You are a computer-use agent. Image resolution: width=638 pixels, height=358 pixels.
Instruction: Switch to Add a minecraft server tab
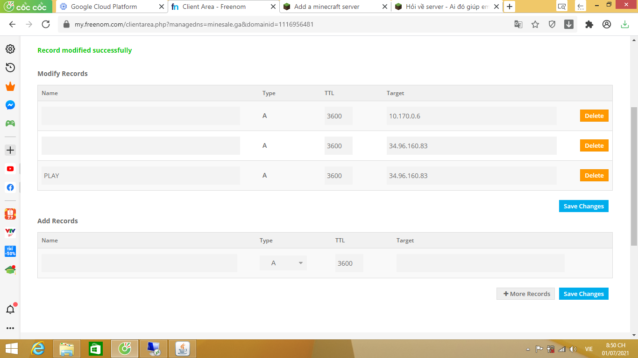pyautogui.click(x=327, y=7)
